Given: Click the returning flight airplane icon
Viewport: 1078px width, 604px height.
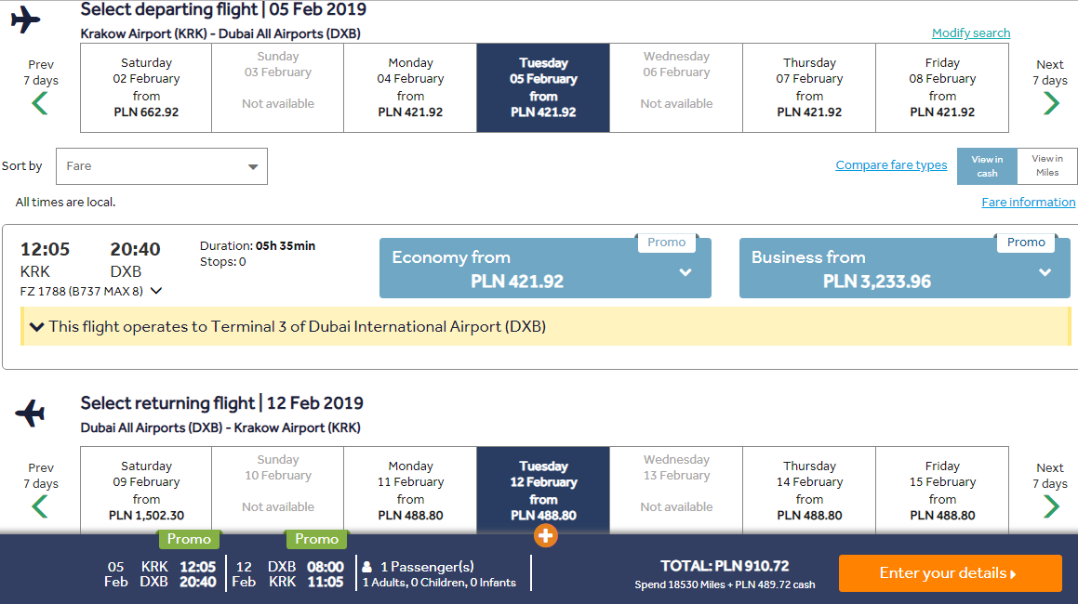Looking at the screenshot, I should pyautogui.click(x=31, y=414).
